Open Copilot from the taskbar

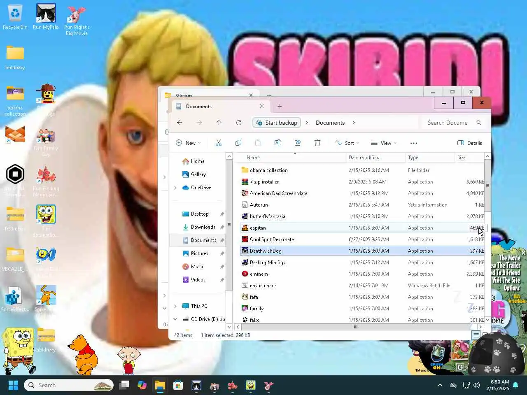(x=142, y=385)
